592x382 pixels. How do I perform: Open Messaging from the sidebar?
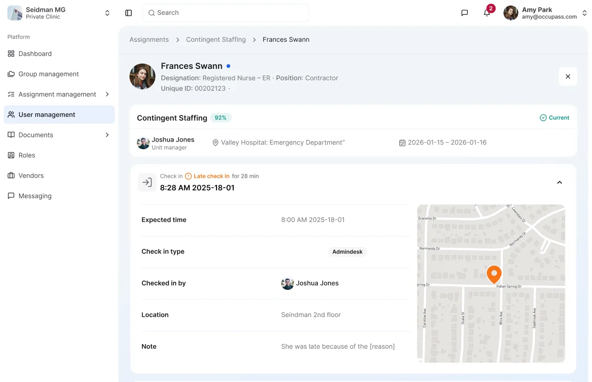[x=35, y=196]
